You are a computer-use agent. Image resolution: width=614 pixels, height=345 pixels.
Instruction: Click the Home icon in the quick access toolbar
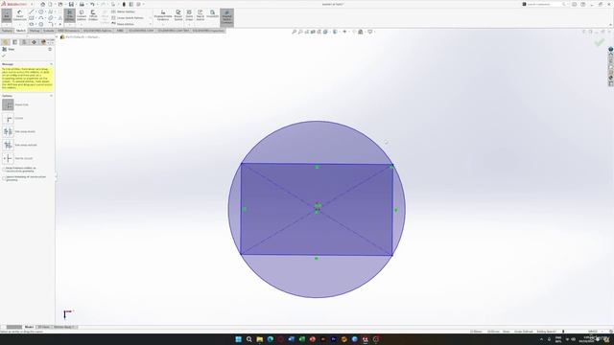tap(42, 4)
